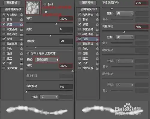150x119 pixels.
Task: Uncheck 平滑 in transfer-settings panel
Action: pos(79,63)
